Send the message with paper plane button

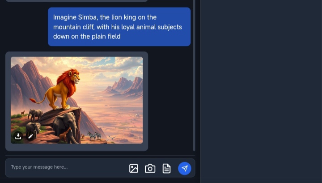tap(185, 168)
